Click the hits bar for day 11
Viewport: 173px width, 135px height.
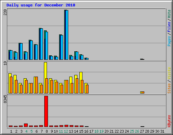coord(60,47)
